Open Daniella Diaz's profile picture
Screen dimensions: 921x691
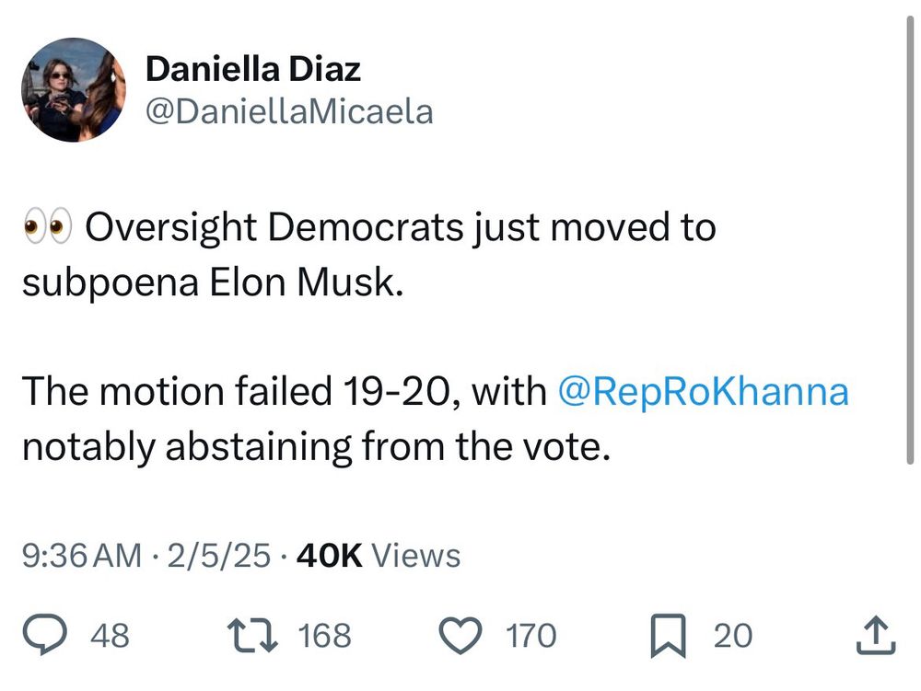click(x=74, y=89)
